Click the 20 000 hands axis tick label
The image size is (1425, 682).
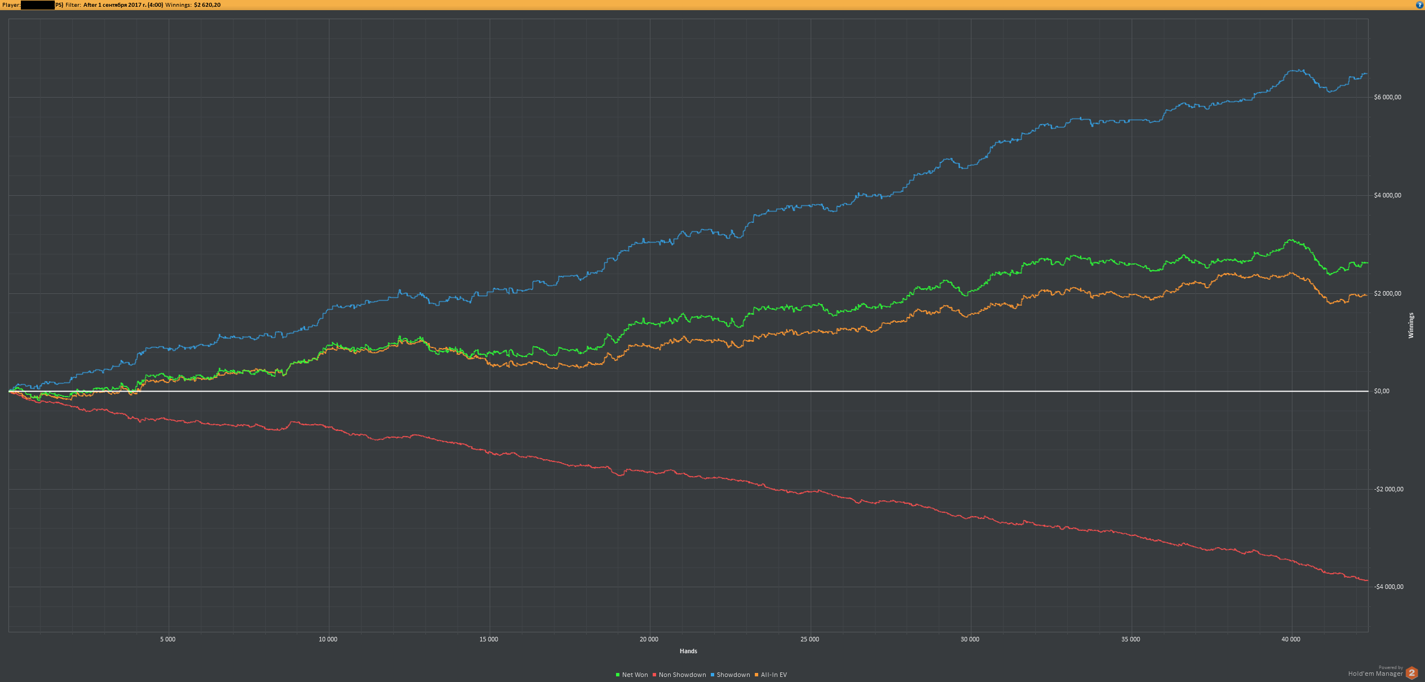[649, 639]
